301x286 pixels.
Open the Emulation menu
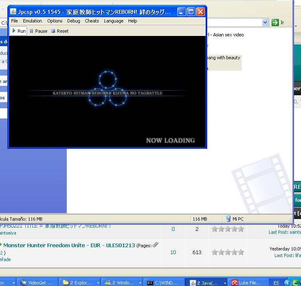click(x=32, y=21)
